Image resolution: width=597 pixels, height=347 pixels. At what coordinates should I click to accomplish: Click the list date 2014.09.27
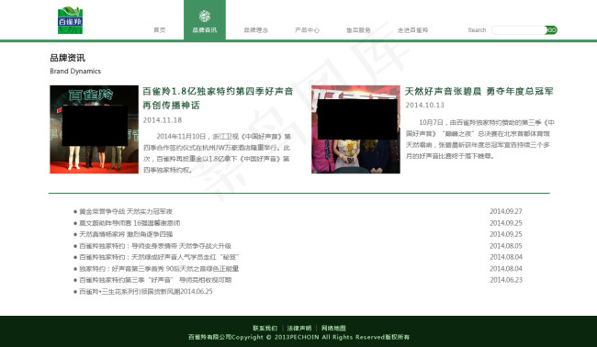(506, 211)
